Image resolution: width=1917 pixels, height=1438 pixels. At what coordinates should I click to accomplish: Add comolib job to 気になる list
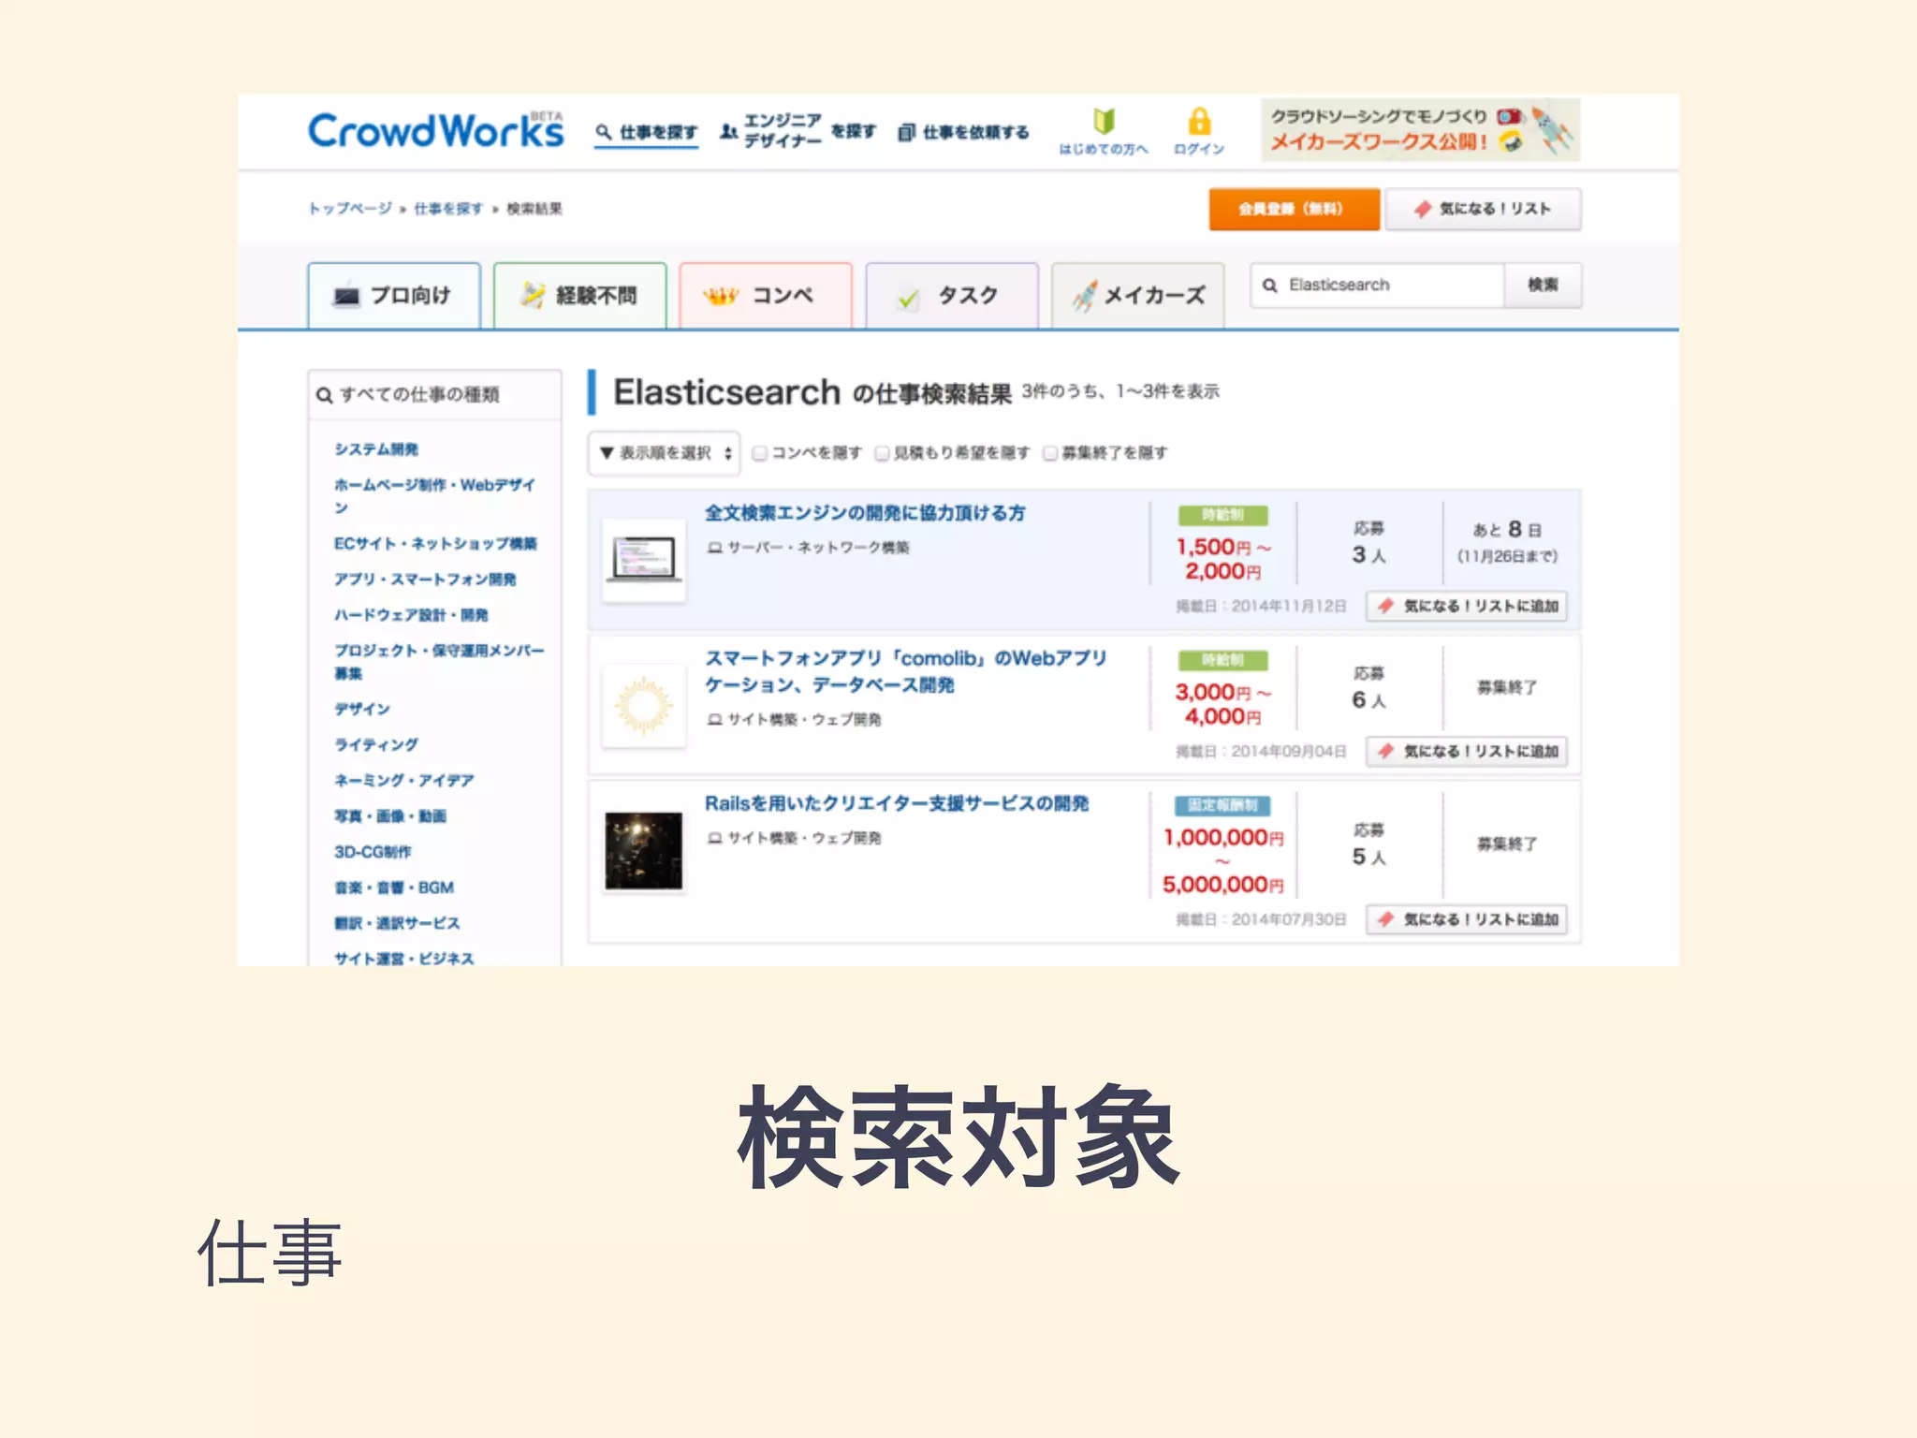(1467, 751)
